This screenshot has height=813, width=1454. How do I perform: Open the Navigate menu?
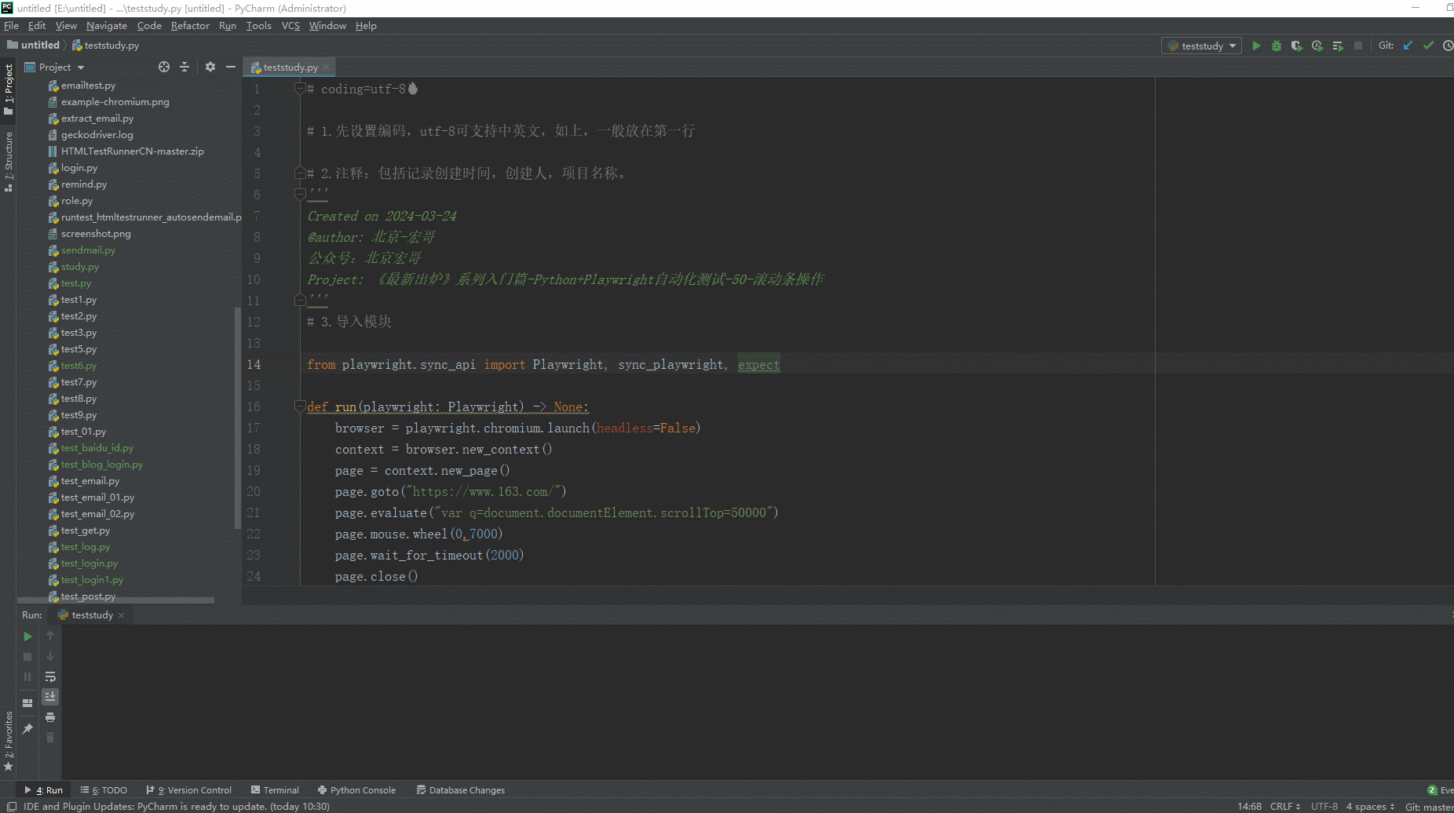(x=107, y=25)
